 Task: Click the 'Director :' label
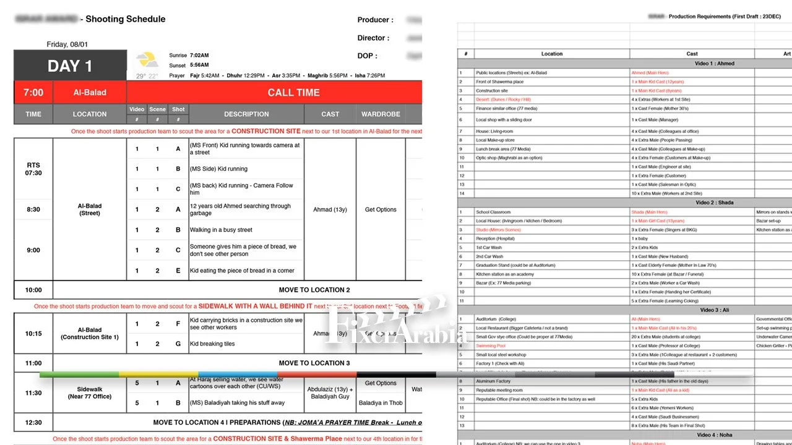point(374,38)
